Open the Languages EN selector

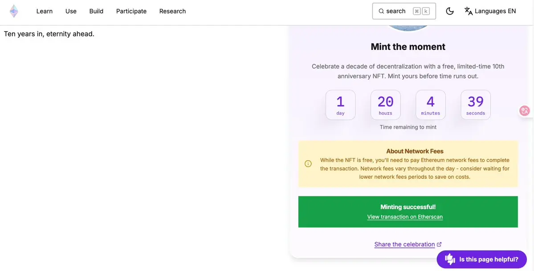(x=490, y=11)
